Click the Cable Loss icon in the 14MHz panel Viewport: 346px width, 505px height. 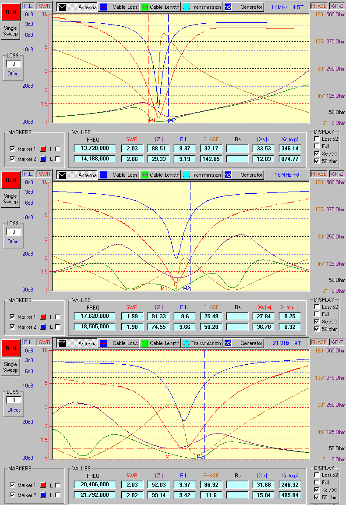click(x=104, y=7)
